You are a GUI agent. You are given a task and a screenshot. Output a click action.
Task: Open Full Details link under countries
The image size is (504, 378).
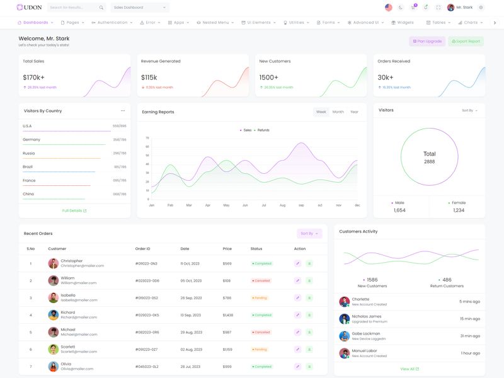(x=74, y=210)
